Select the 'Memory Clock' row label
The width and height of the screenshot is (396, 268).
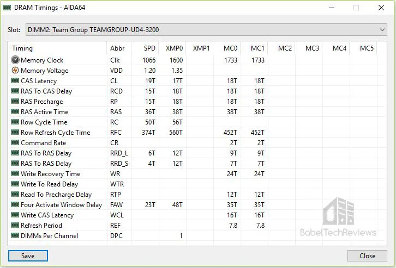pyautogui.click(x=42, y=60)
